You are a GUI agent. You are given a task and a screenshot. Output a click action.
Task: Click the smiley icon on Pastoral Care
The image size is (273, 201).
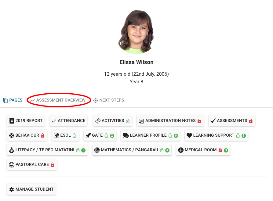pos(12,165)
